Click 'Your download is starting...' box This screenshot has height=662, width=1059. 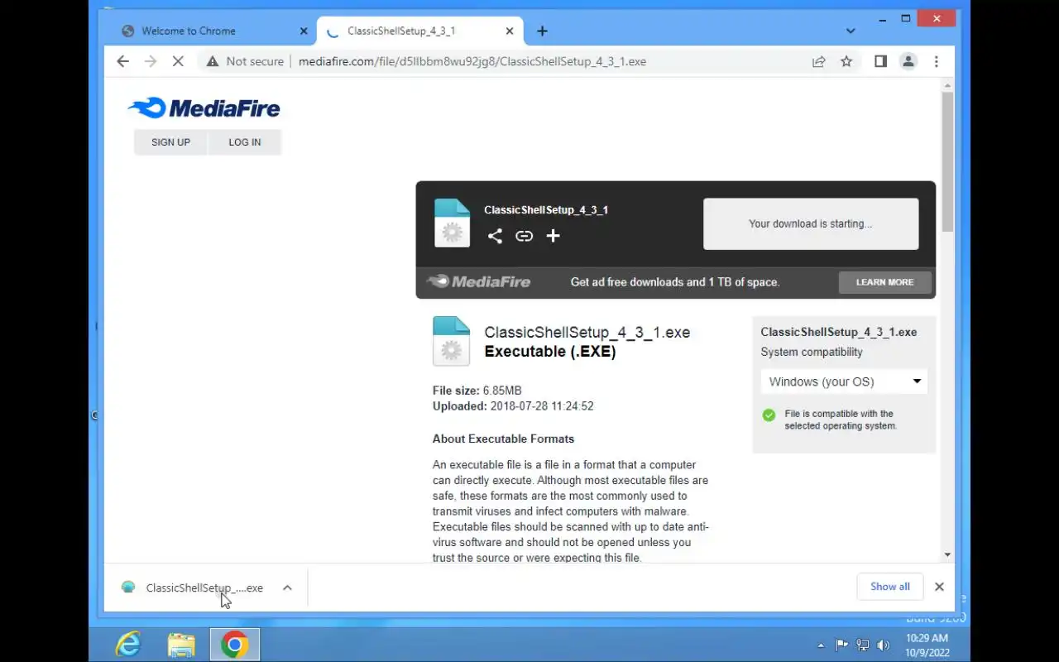(x=811, y=223)
